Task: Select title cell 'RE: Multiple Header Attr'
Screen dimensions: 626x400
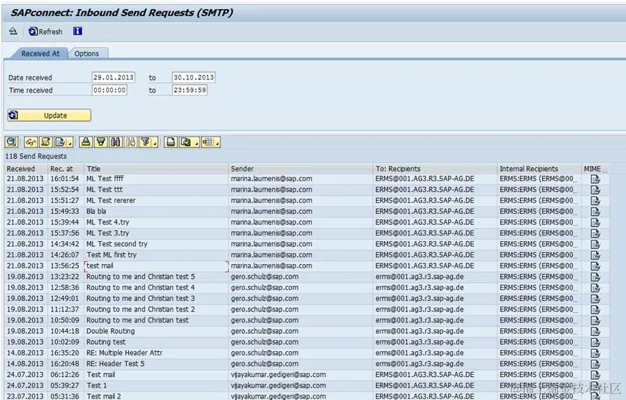Action: pyautogui.click(x=156, y=353)
